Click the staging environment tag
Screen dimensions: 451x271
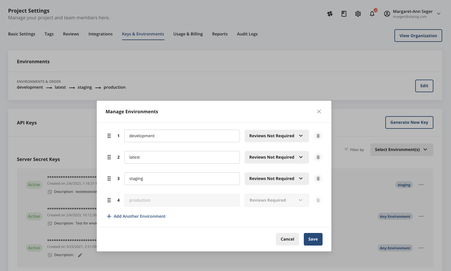click(x=404, y=185)
